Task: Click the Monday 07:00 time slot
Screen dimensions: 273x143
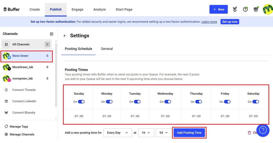Action: click(107, 116)
